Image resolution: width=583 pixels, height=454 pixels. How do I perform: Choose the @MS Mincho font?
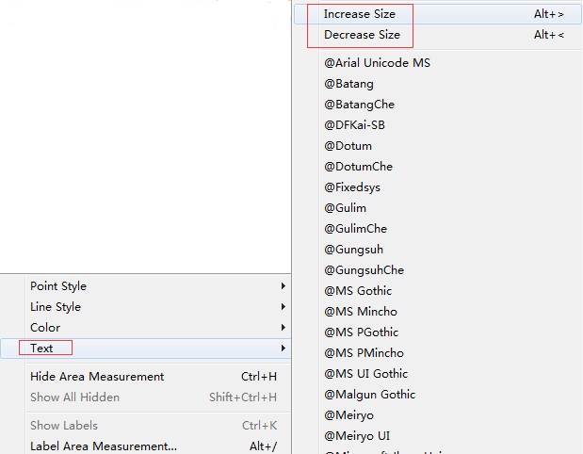click(x=361, y=312)
